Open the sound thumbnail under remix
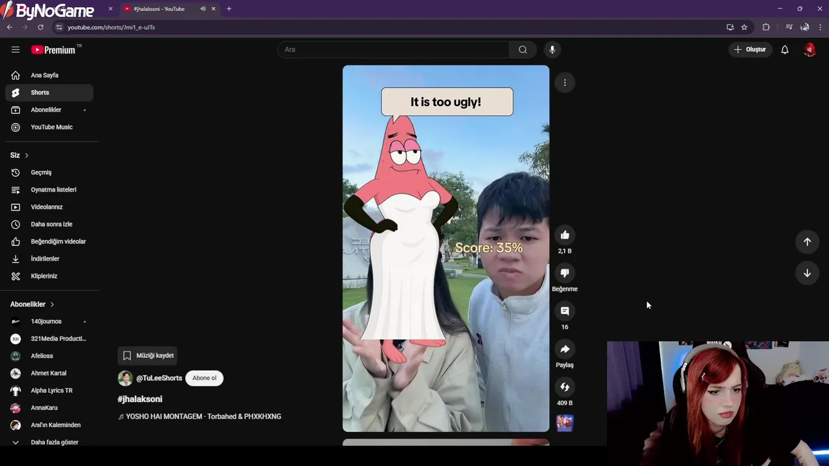Image resolution: width=829 pixels, height=466 pixels. 565,423
